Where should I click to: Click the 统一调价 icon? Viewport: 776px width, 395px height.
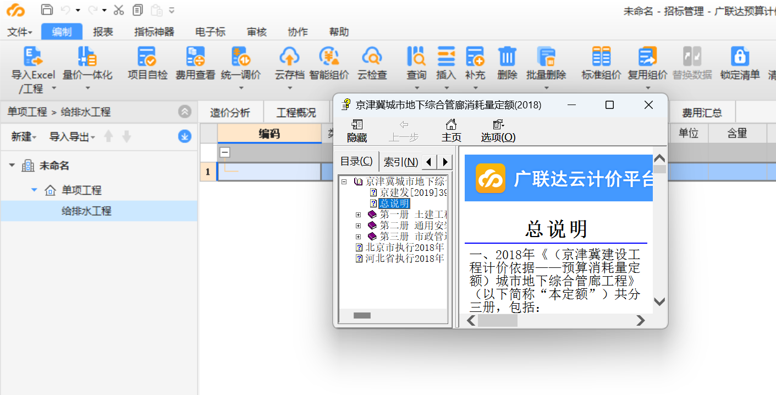point(241,57)
